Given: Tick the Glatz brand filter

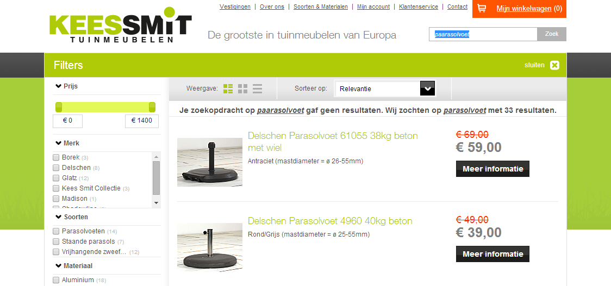Looking at the screenshot, I should (56, 178).
